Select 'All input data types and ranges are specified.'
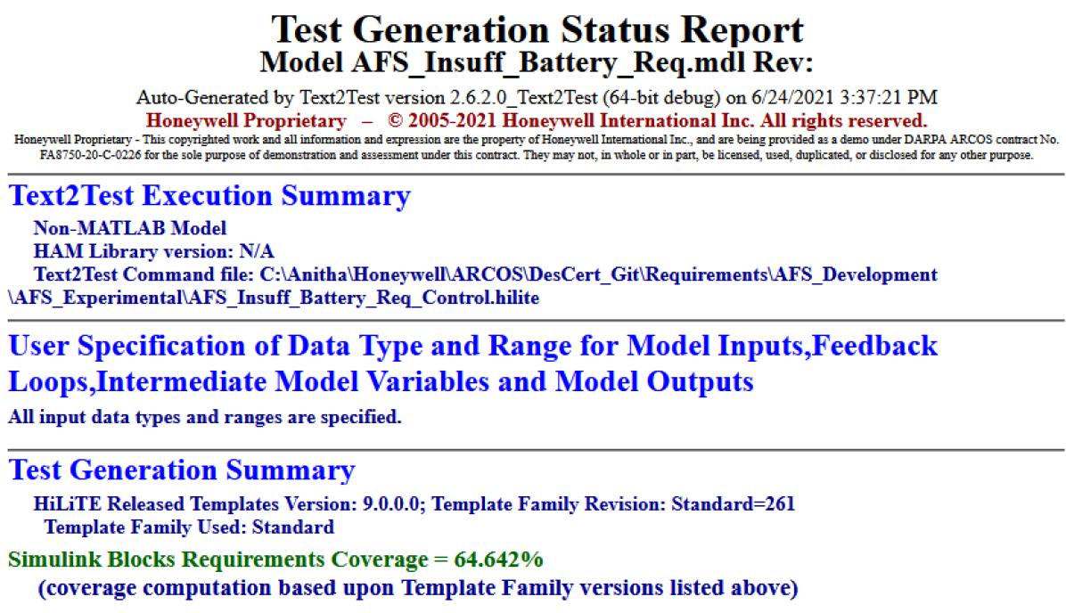This screenshot has height=613, width=1066. point(205,417)
